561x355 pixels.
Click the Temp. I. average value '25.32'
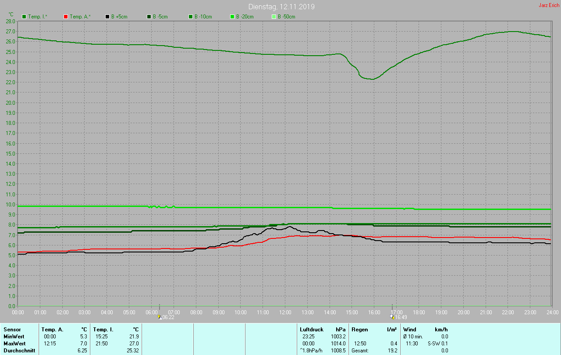[x=133, y=350]
